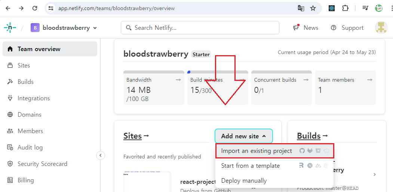The height and width of the screenshot is (192, 393).
Task: Click the Search Netlify field
Action: pyautogui.click(x=200, y=28)
